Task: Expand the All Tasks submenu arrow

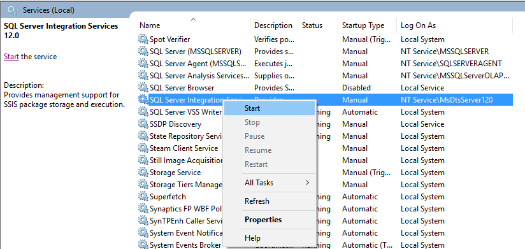Action: coord(307,183)
